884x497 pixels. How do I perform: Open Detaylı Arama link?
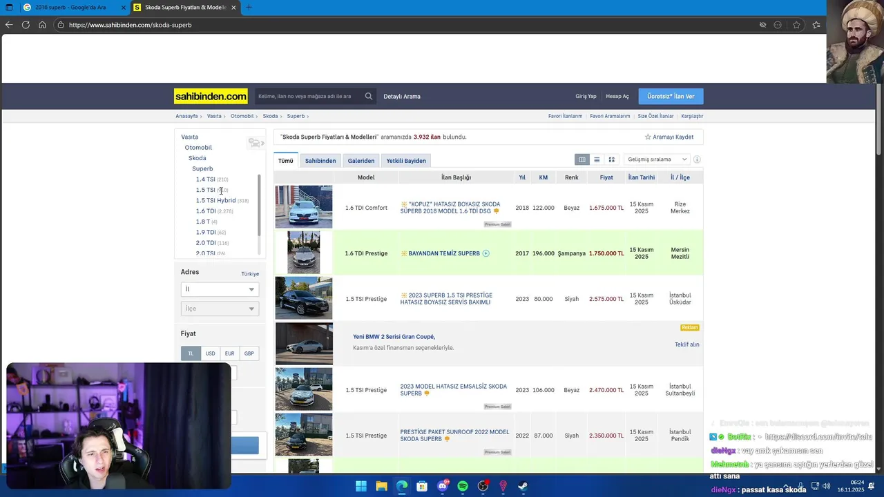coord(402,97)
